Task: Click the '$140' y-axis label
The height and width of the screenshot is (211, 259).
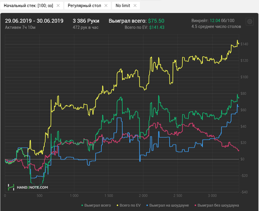Action: 244,44
